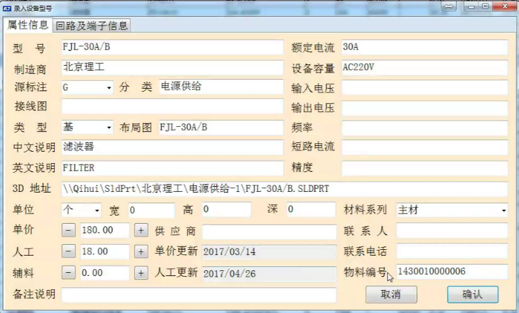Click the empty 输入电压 field

pyautogui.click(x=425, y=89)
